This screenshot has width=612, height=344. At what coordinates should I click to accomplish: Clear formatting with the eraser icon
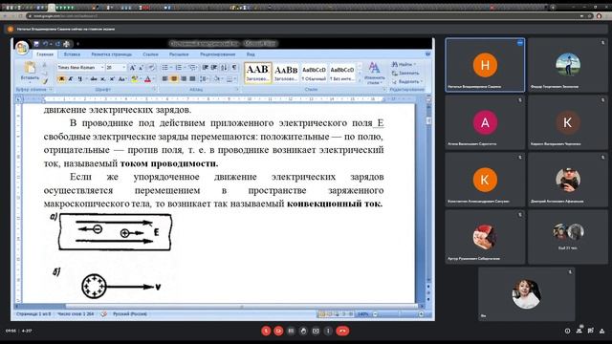pyautogui.click(x=152, y=68)
